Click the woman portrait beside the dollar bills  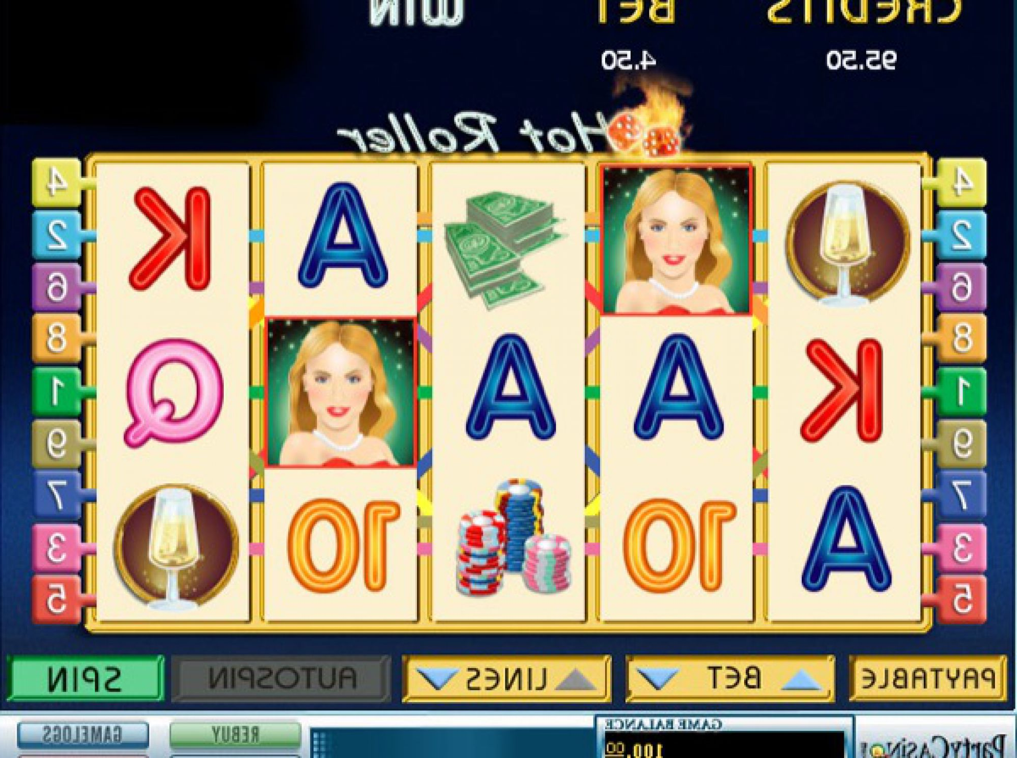point(677,239)
